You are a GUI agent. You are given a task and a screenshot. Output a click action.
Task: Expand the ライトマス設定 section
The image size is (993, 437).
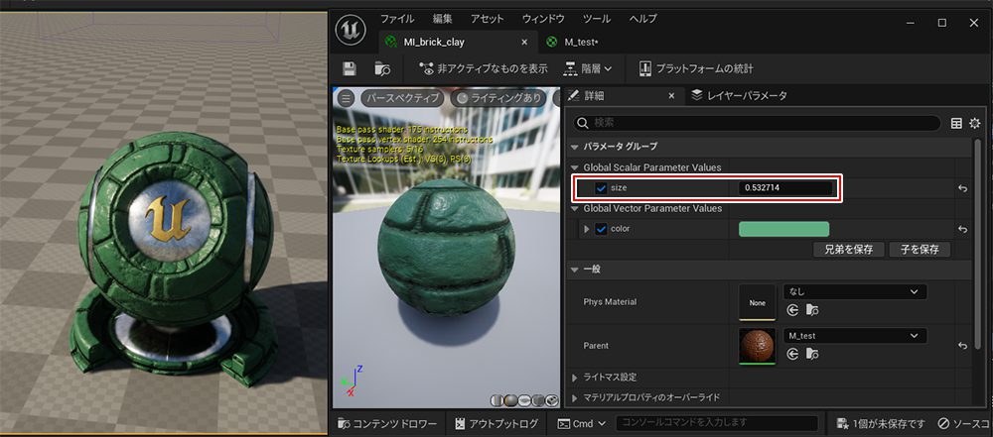coord(612,377)
